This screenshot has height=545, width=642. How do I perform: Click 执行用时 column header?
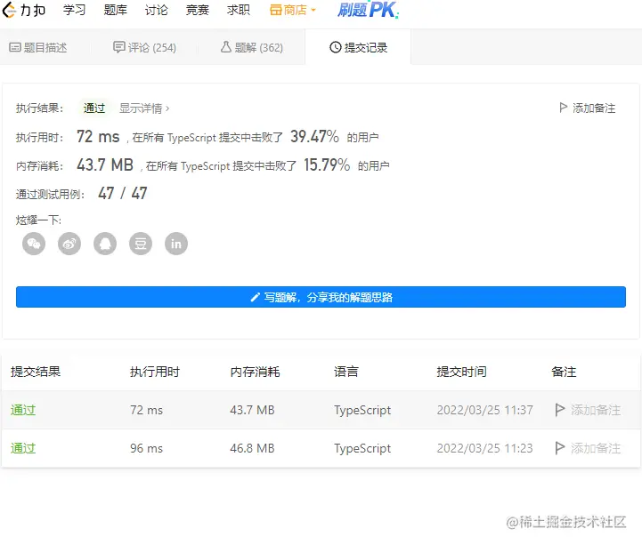point(155,372)
